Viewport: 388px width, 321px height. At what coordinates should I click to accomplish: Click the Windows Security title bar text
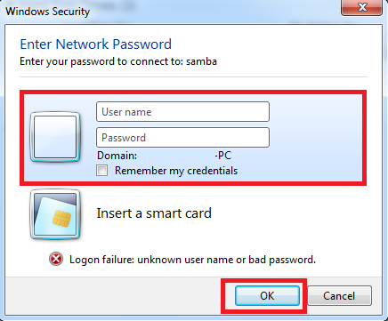(x=47, y=12)
